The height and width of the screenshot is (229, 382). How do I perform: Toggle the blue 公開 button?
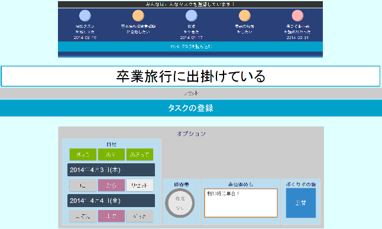tap(301, 203)
